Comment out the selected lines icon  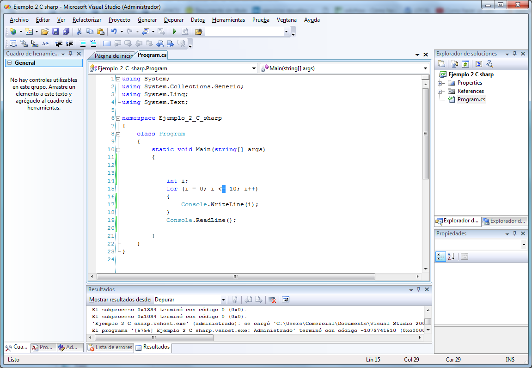click(82, 43)
